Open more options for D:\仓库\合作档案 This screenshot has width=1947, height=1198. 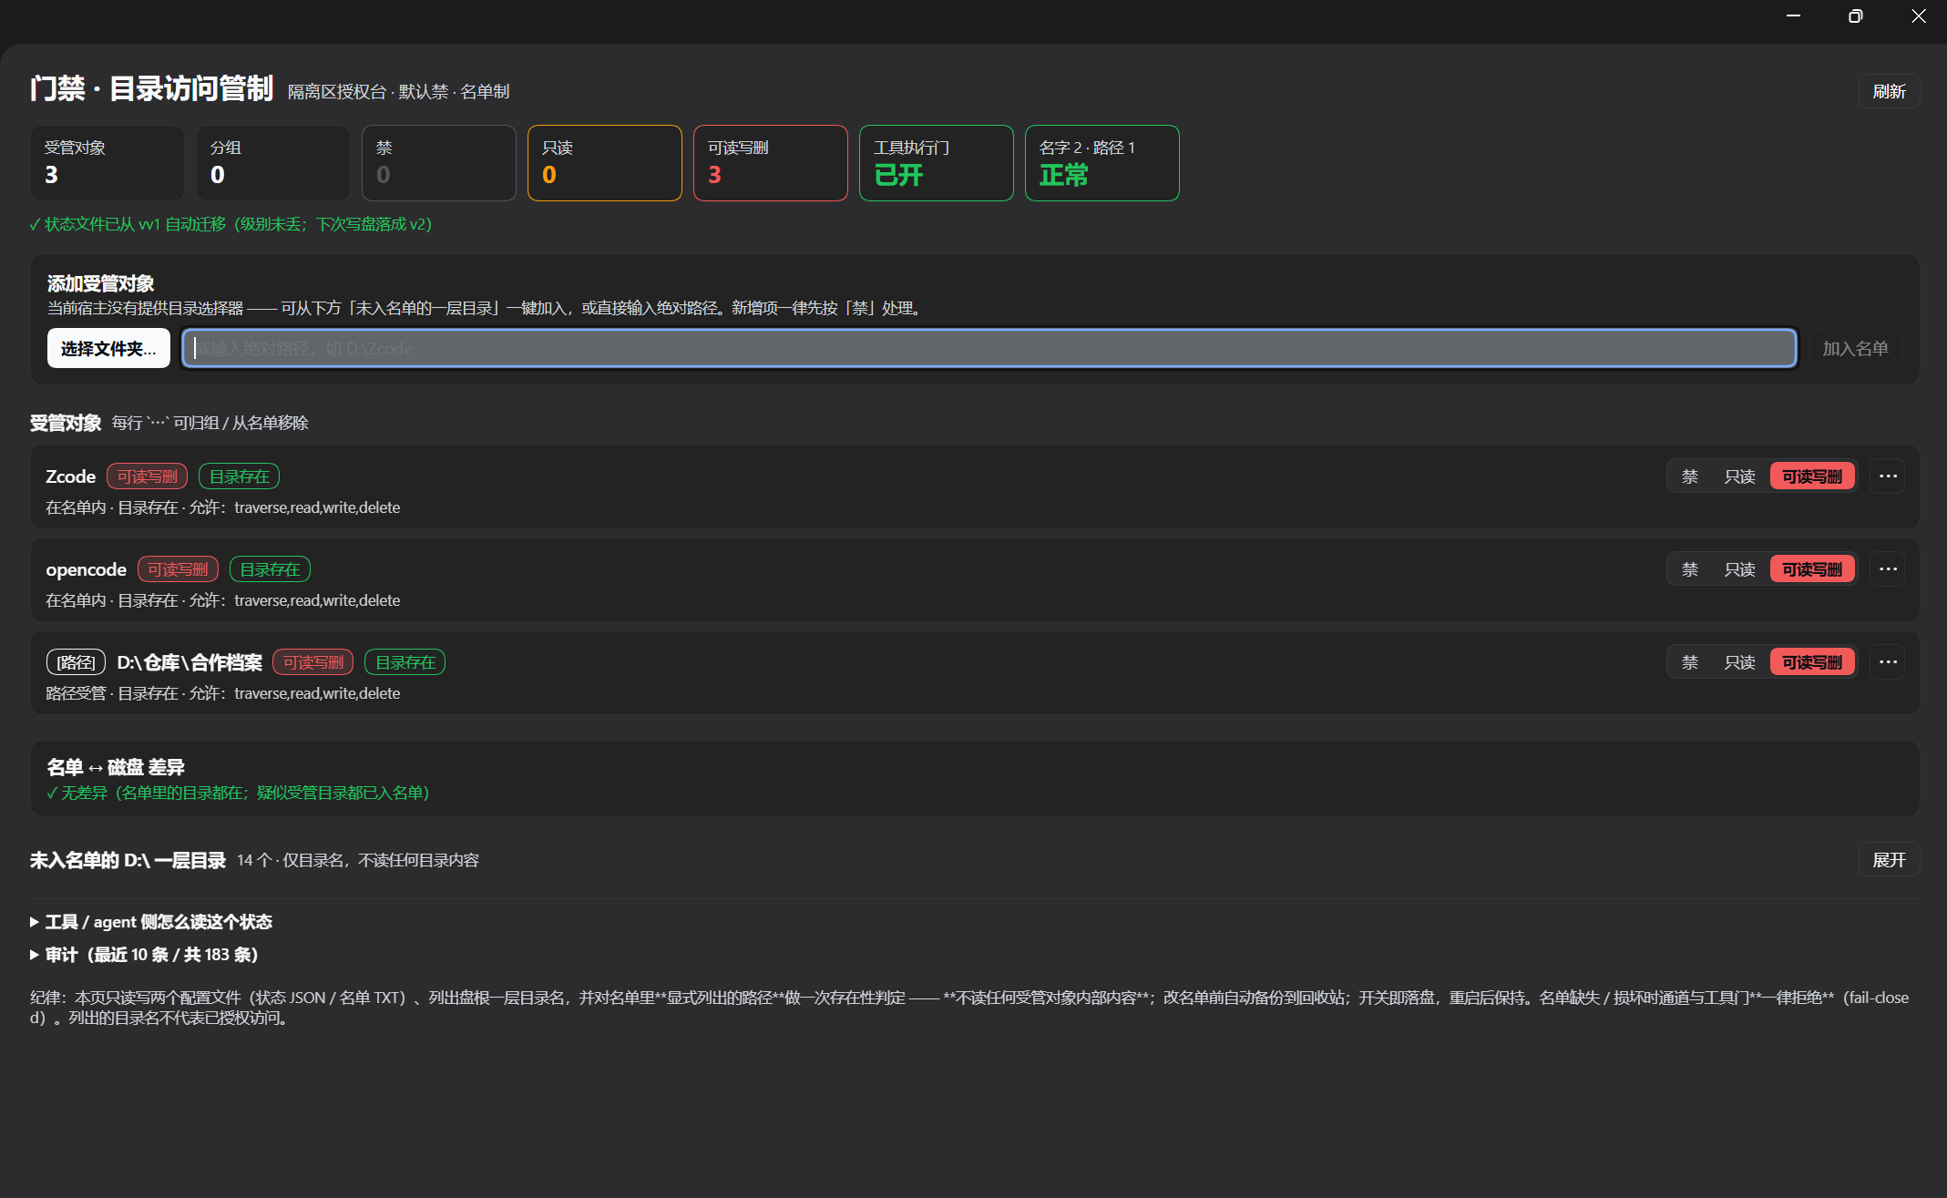(1888, 662)
